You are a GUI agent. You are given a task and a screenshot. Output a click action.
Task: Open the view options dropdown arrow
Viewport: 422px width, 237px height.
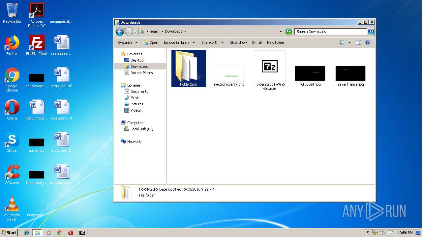pos(349,42)
